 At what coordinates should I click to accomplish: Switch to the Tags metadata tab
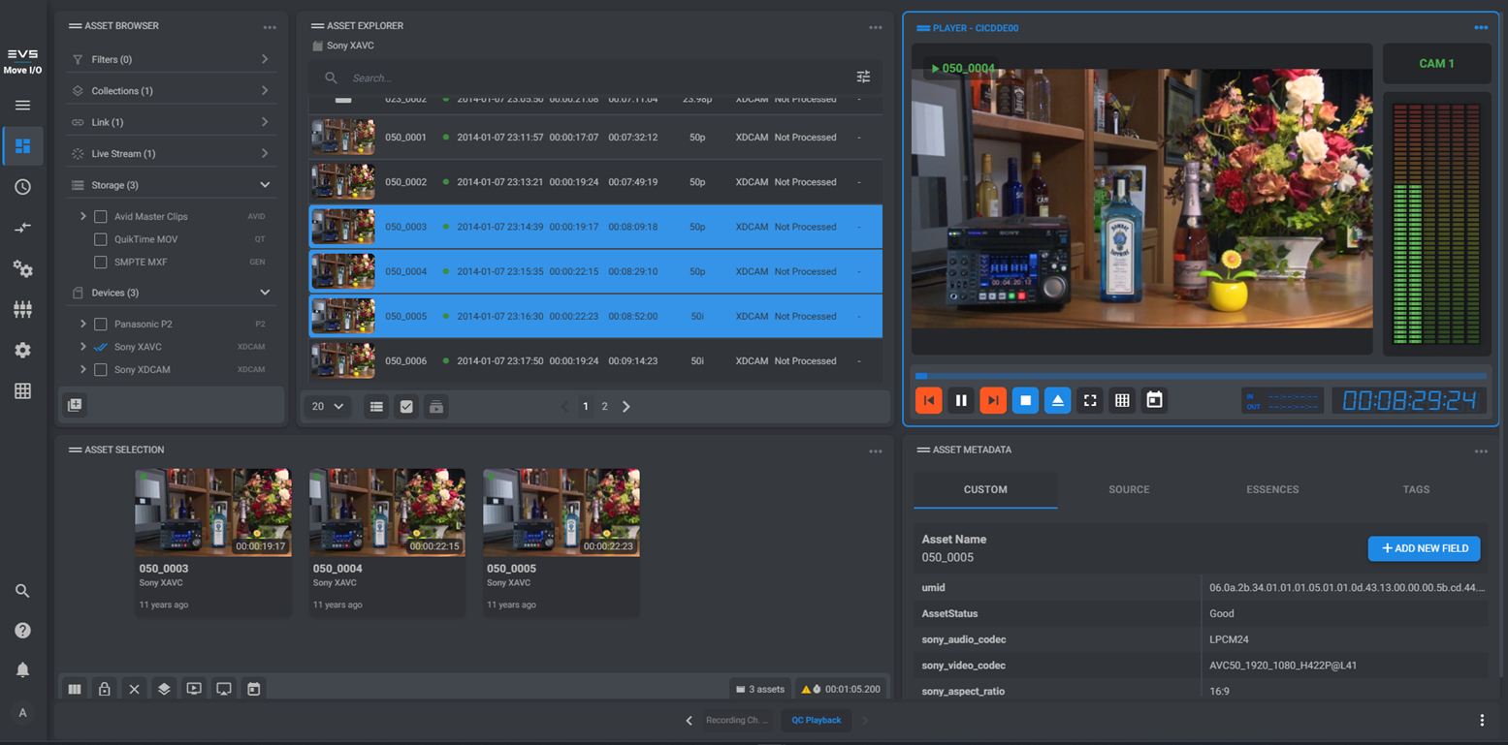pos(1416,490)
